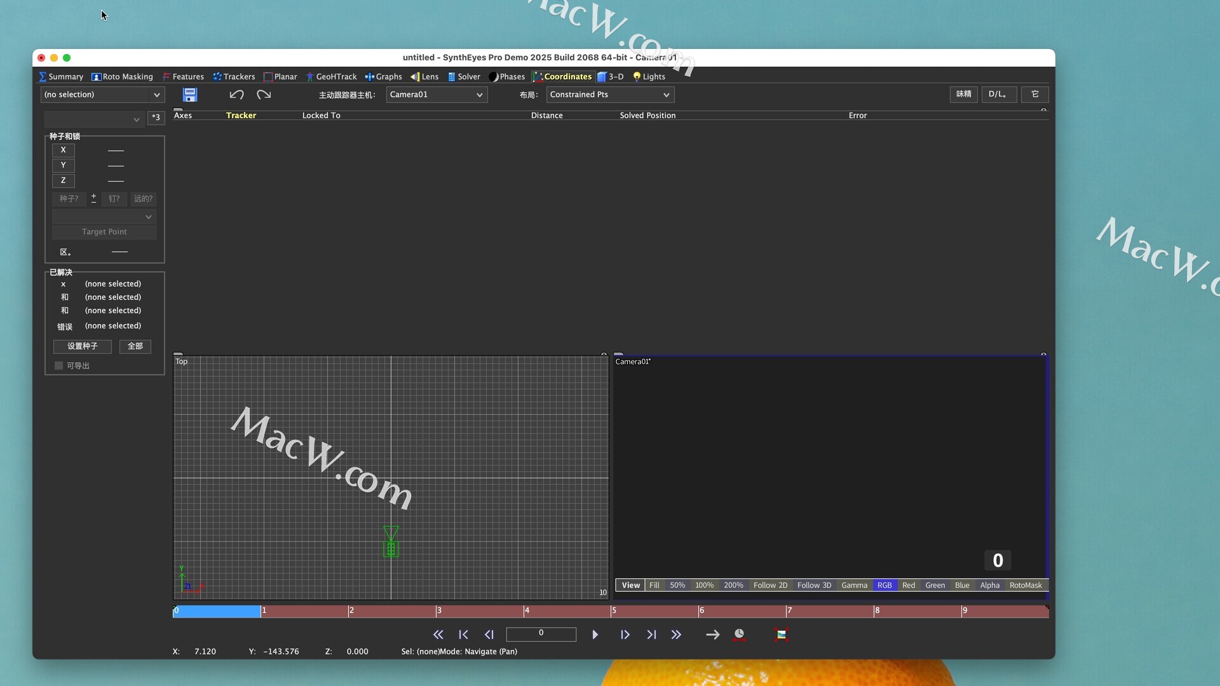Toggle the Y axis lock button
Image resolution: width=1220 pixels, height=686 pixels.
tap(63, 165)
